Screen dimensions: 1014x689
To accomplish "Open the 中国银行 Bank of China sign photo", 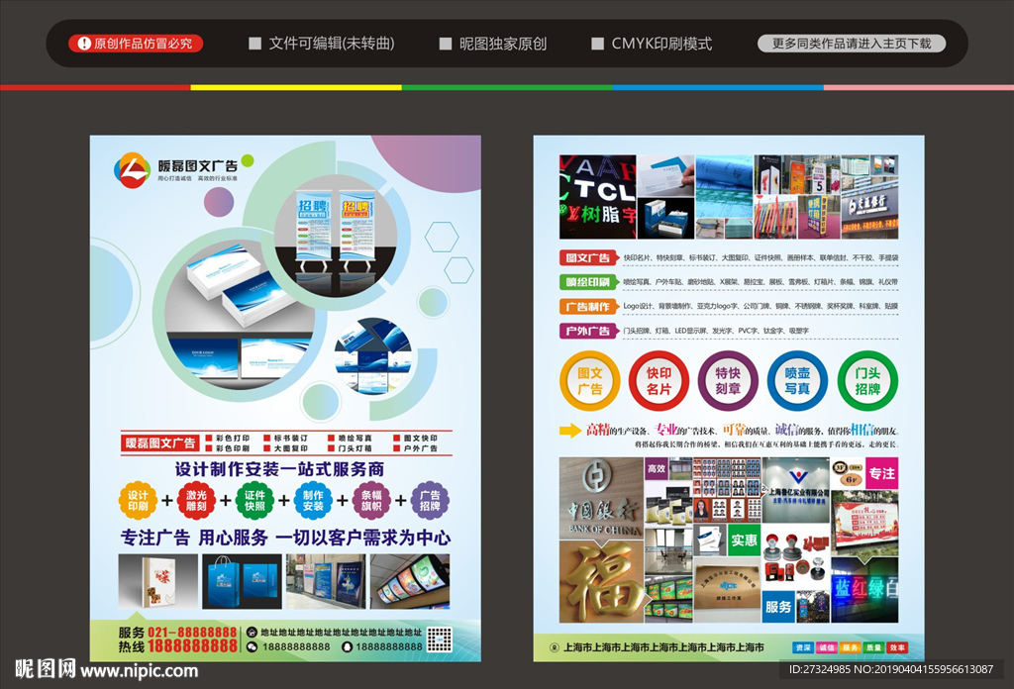I will tap(601, 498).
